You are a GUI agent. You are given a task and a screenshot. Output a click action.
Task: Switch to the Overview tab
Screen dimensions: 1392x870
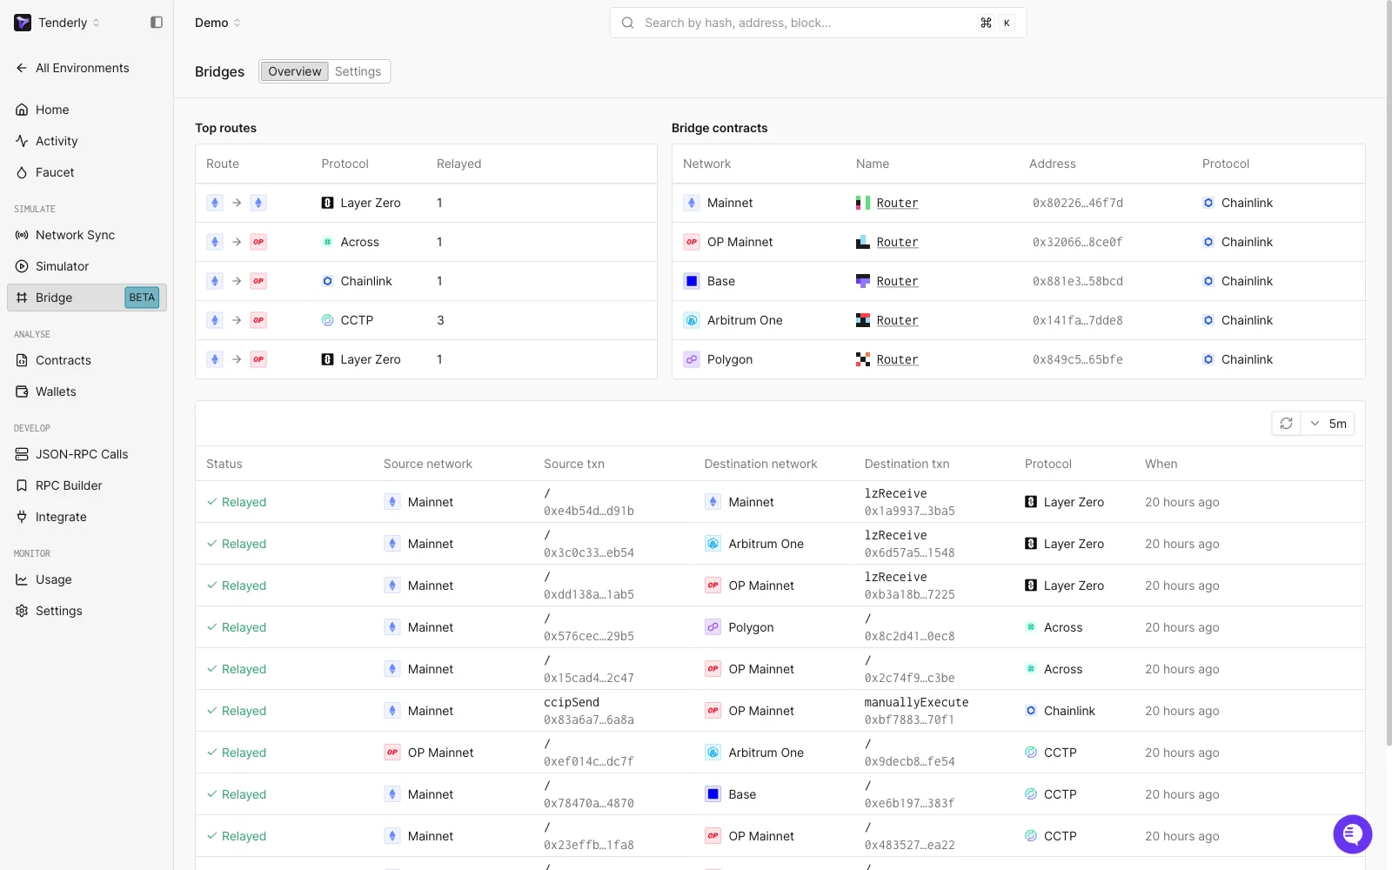pyautogui.click(x=294, y=71)
